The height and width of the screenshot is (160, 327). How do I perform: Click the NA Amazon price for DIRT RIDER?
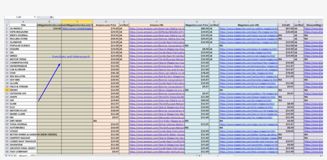tap(106, 121)
